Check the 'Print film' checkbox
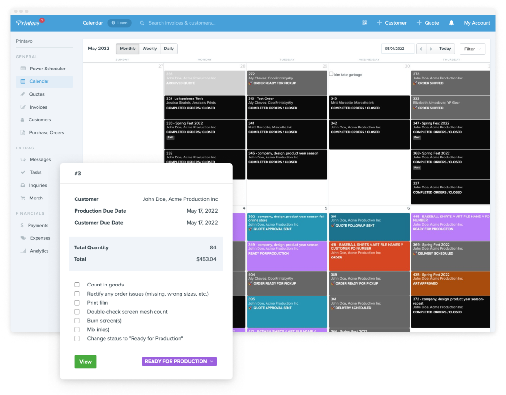The image size is (506, 395). (77, 303)
